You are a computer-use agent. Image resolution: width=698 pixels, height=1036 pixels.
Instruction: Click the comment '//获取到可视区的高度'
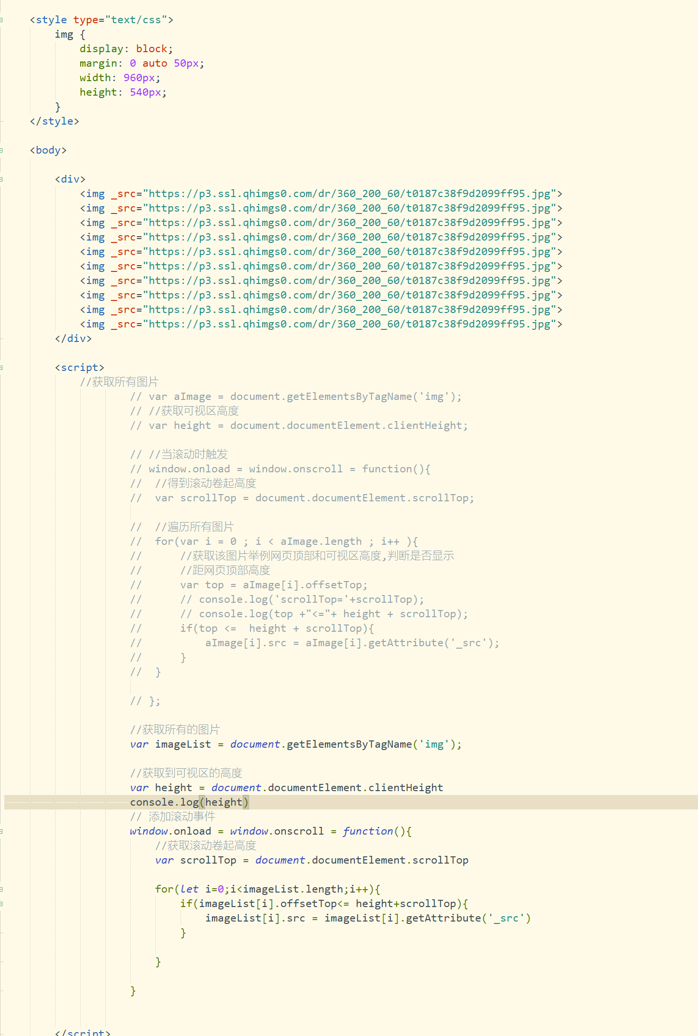tap(186, 773)
